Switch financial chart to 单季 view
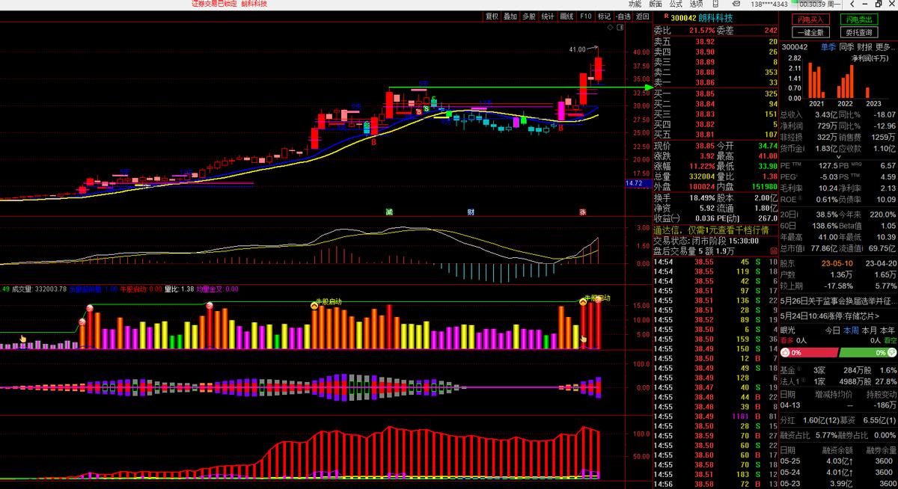Screen dimensions: 898x489 tap(829, 47)
